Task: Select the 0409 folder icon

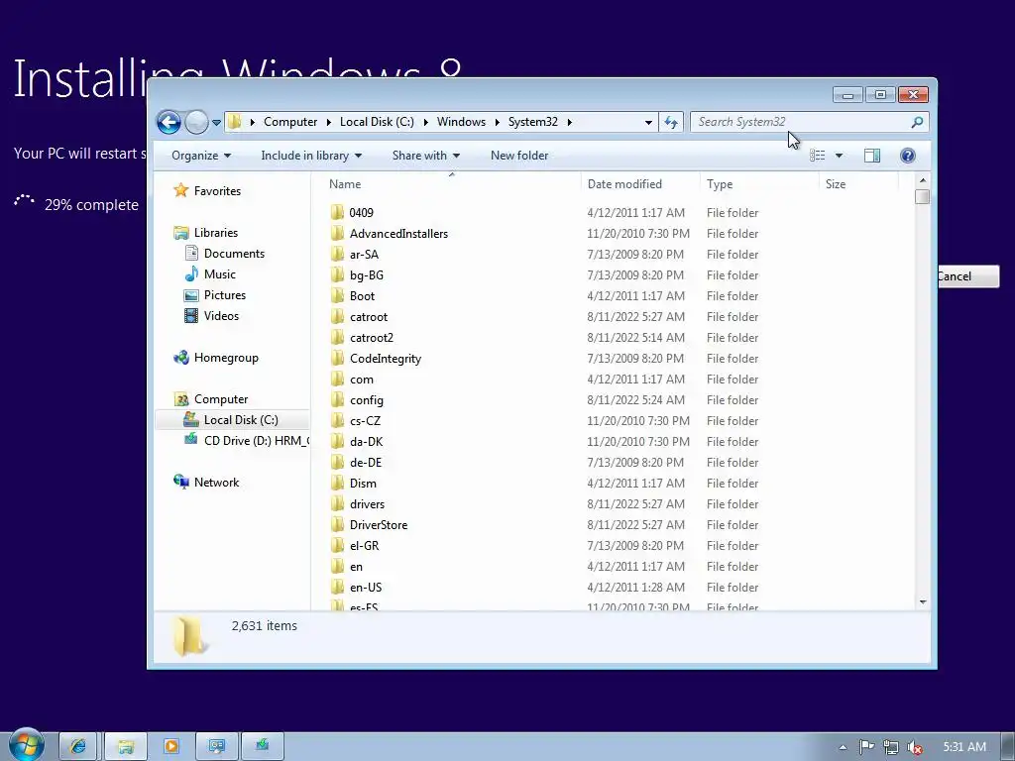Action: pos(337,212)
